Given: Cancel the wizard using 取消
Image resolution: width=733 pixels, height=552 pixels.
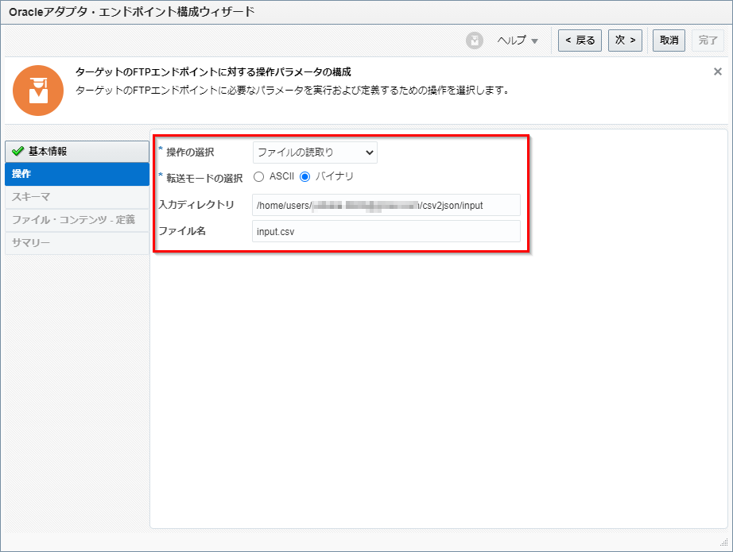Looking at the screenshot, I should point(669,41).
